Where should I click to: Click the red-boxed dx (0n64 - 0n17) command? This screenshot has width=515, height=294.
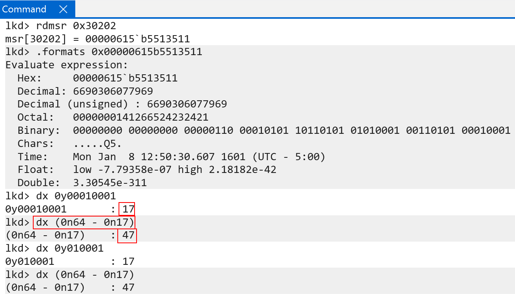85,222
